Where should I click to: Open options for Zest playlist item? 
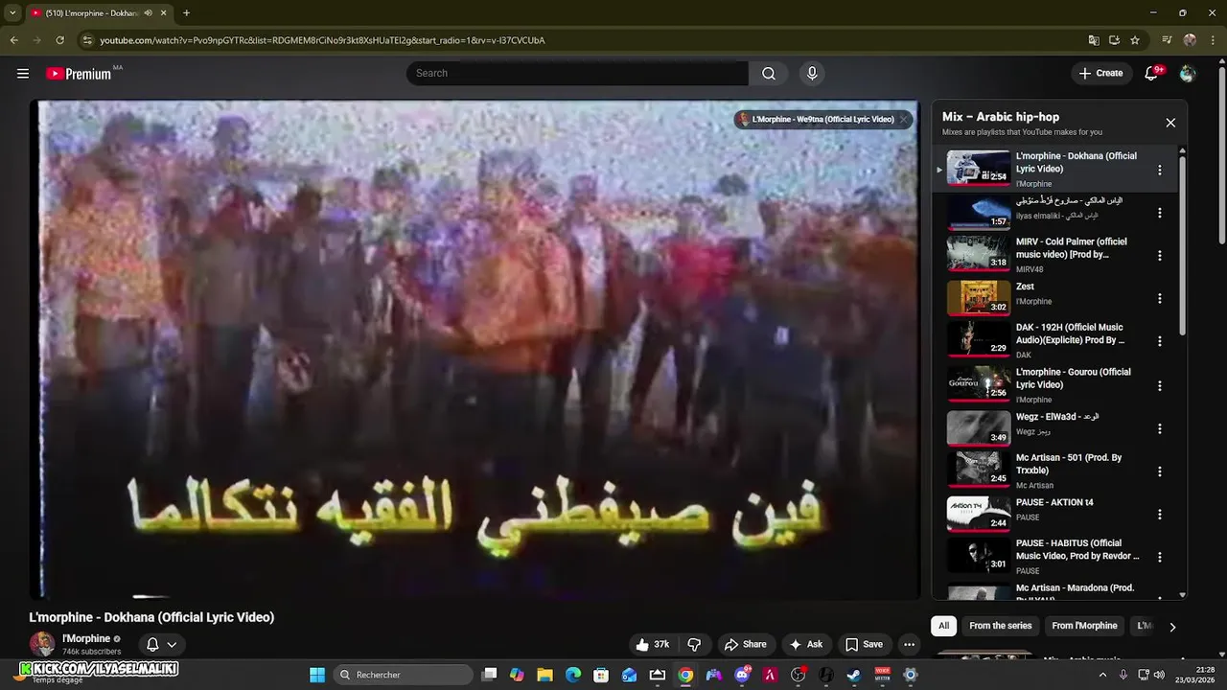1160,299
